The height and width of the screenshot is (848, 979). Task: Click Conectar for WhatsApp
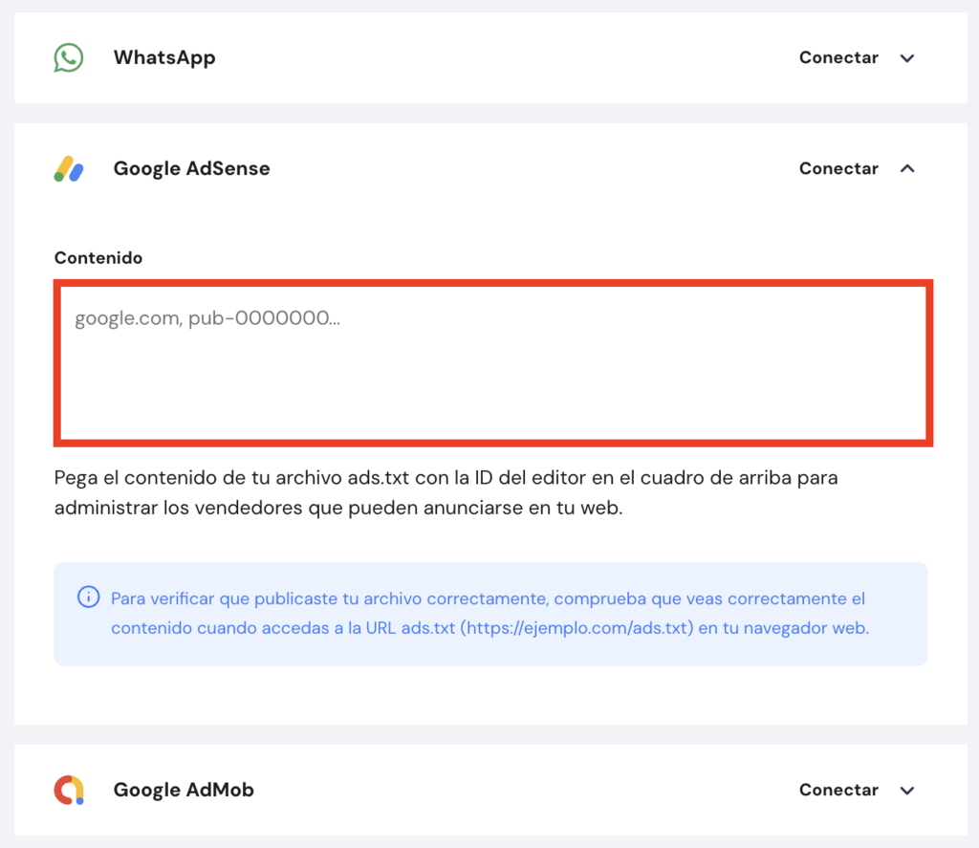tap(838, 57)
